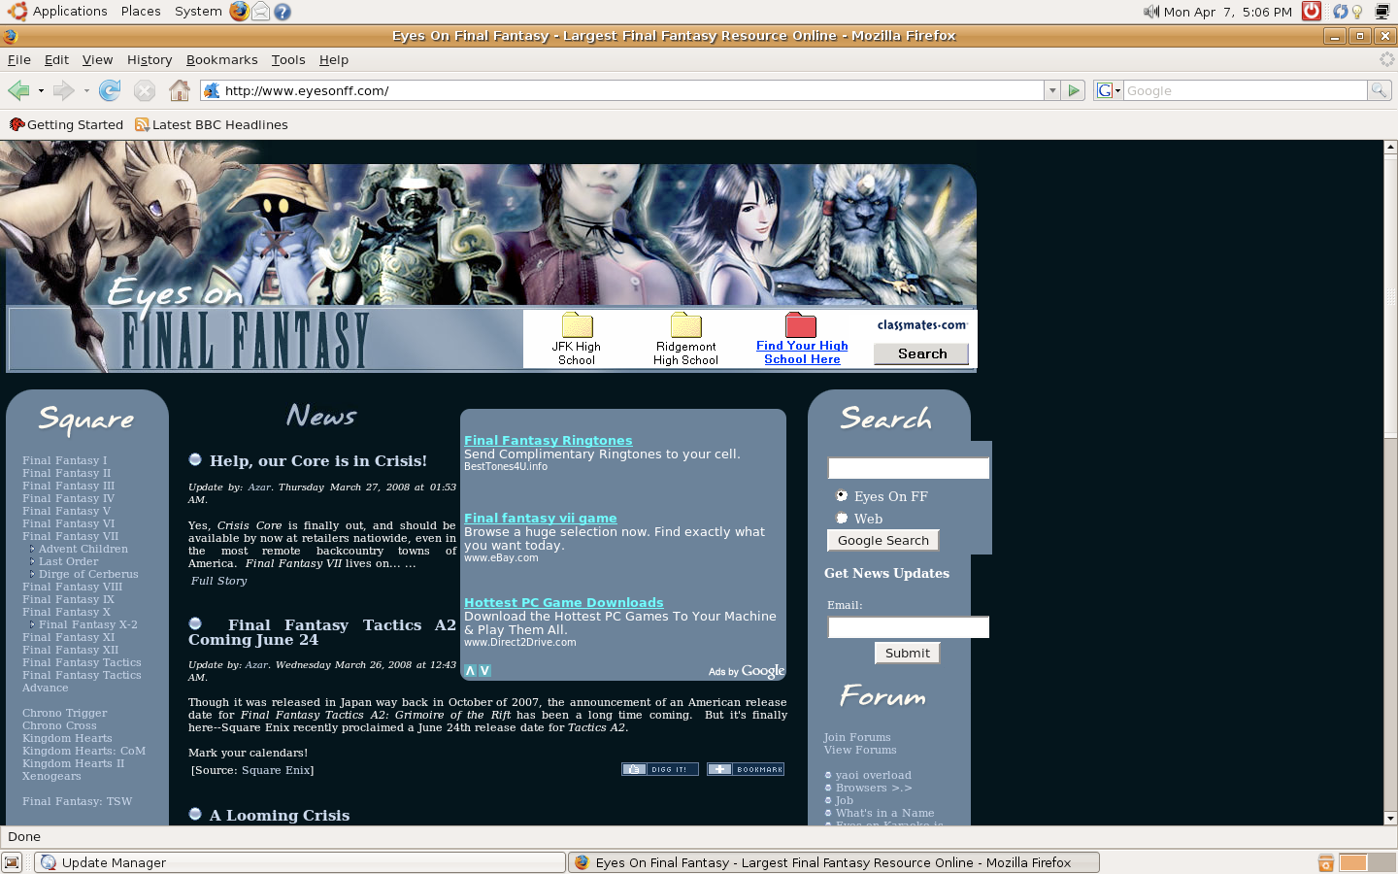1398x874 pixels.
Task: Open the Final Fantasy Ringtones ad link
Action: (x=548, y=440)
